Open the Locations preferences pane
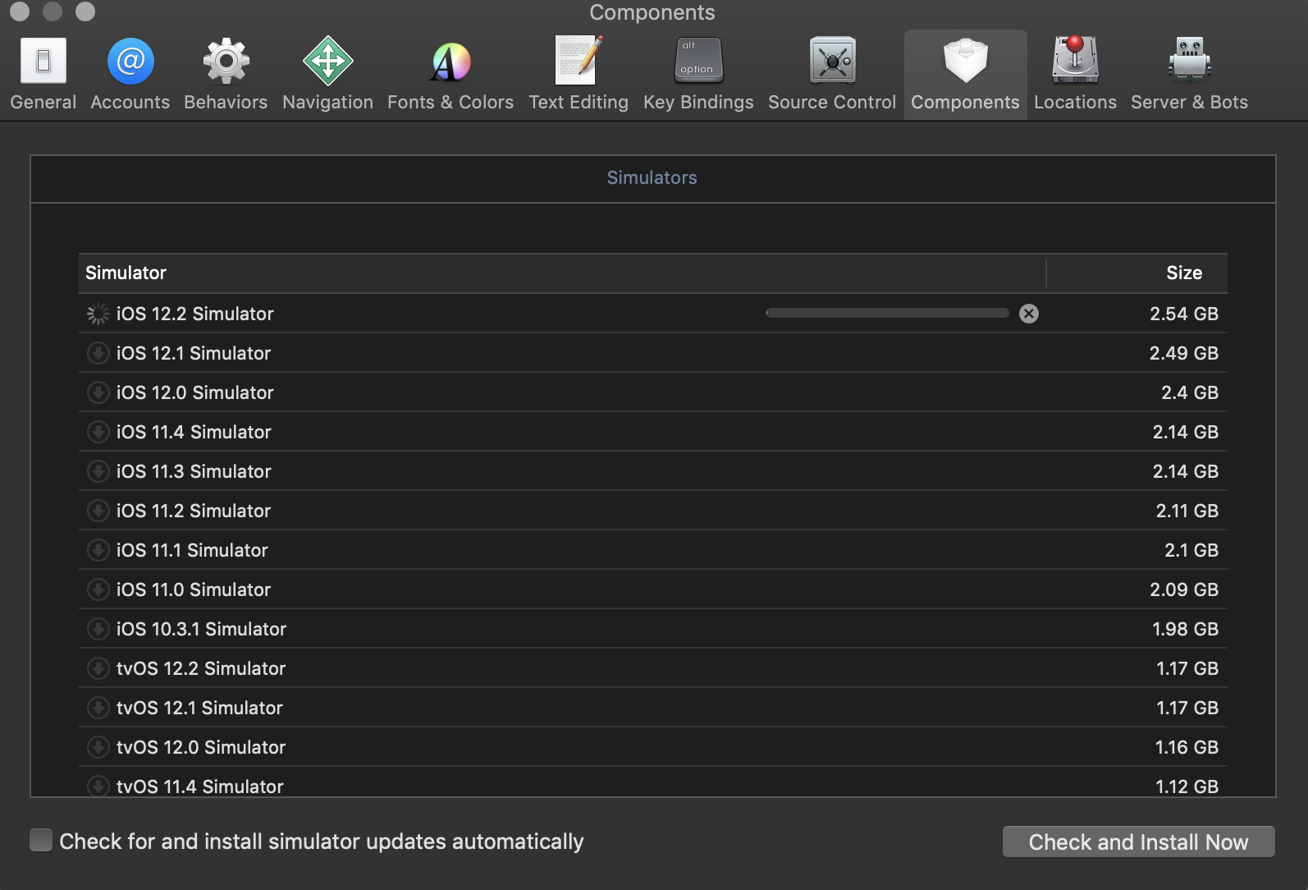 (1075, 74)
